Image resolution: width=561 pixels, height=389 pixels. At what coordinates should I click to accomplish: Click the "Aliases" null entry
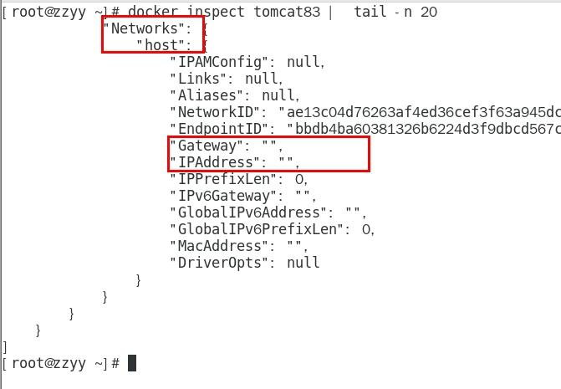pos(235,95)
